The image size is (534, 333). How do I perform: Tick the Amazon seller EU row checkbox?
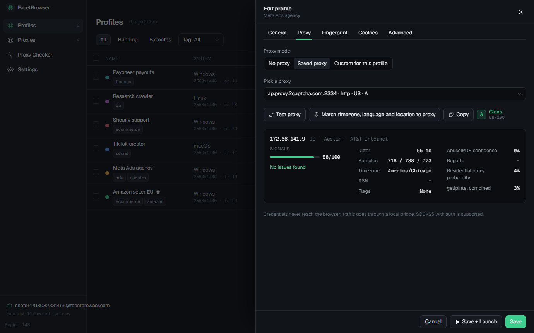tap(96, 196)
